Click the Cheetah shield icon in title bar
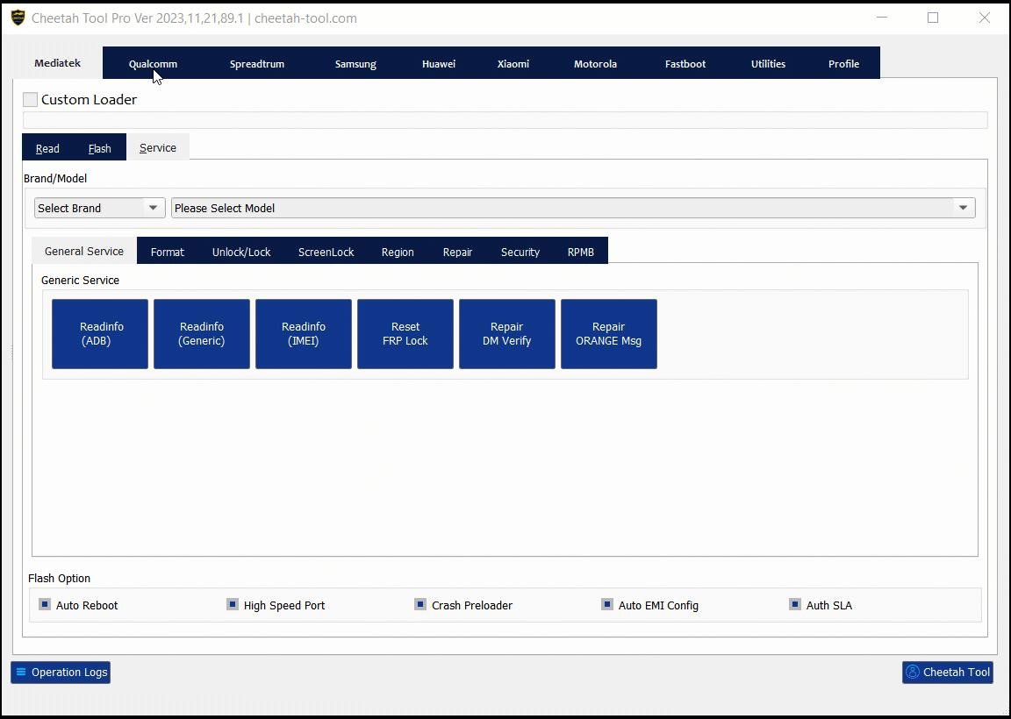 coord(17,16)
